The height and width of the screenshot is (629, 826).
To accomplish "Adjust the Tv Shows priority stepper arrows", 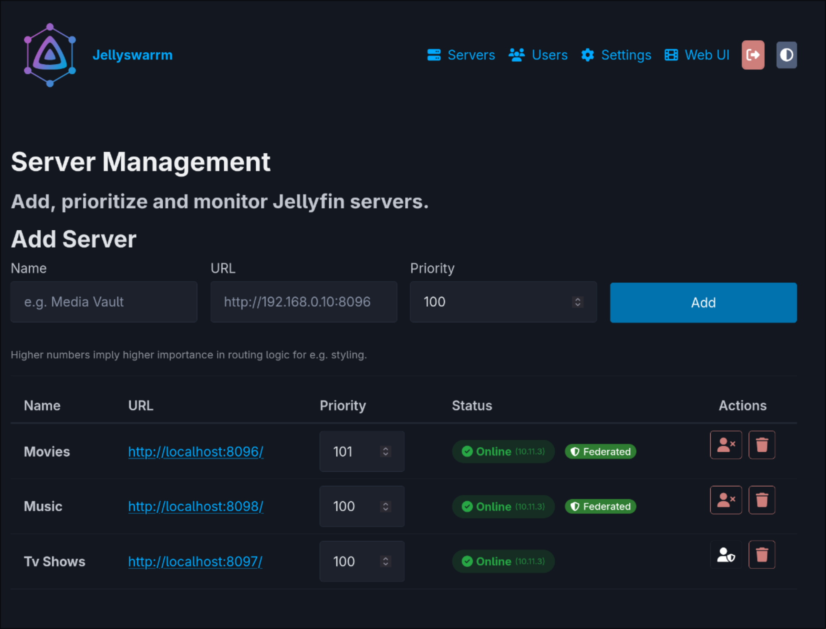I will click(x=385, y=561).
